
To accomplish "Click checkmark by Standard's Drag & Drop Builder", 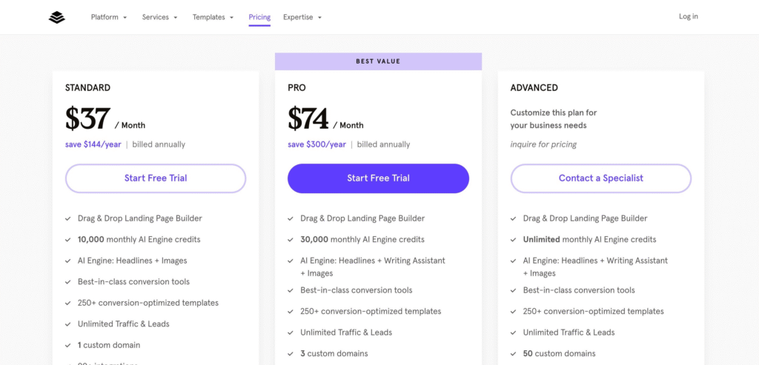I will coord(68,219).
